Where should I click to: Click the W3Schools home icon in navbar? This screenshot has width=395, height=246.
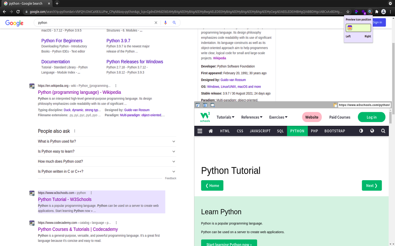pyautogui.click(x=211, y=131)
